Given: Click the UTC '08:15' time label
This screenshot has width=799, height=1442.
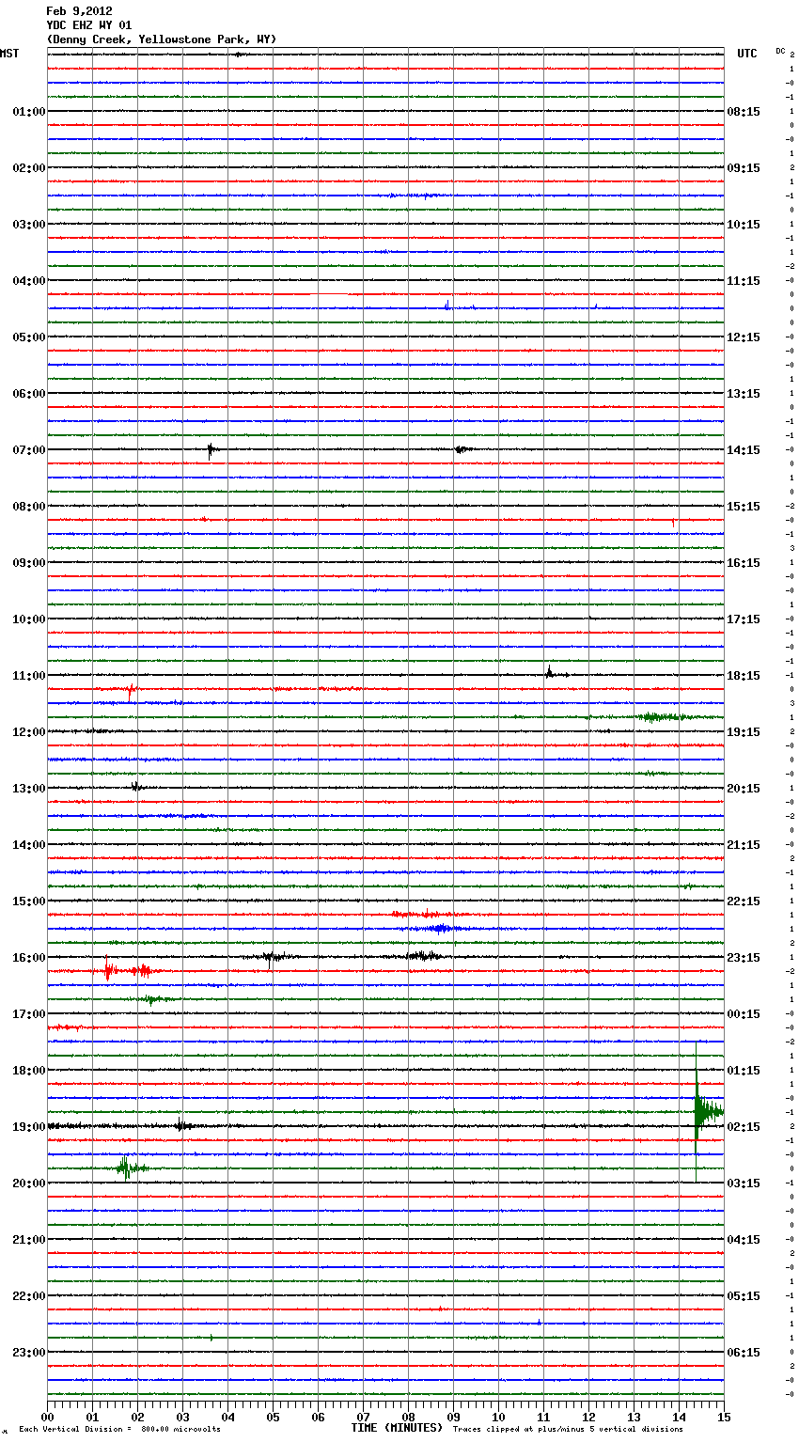Looking at the screenshot, I should pos(744,112).
